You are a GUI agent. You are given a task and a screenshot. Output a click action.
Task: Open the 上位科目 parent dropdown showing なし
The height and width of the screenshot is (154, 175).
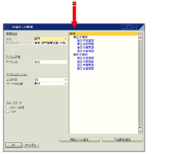pyautogui.click(x=50, y=80)
